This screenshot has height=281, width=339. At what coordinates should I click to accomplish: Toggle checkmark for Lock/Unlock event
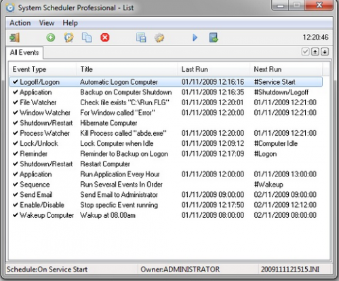coord(15,143)
